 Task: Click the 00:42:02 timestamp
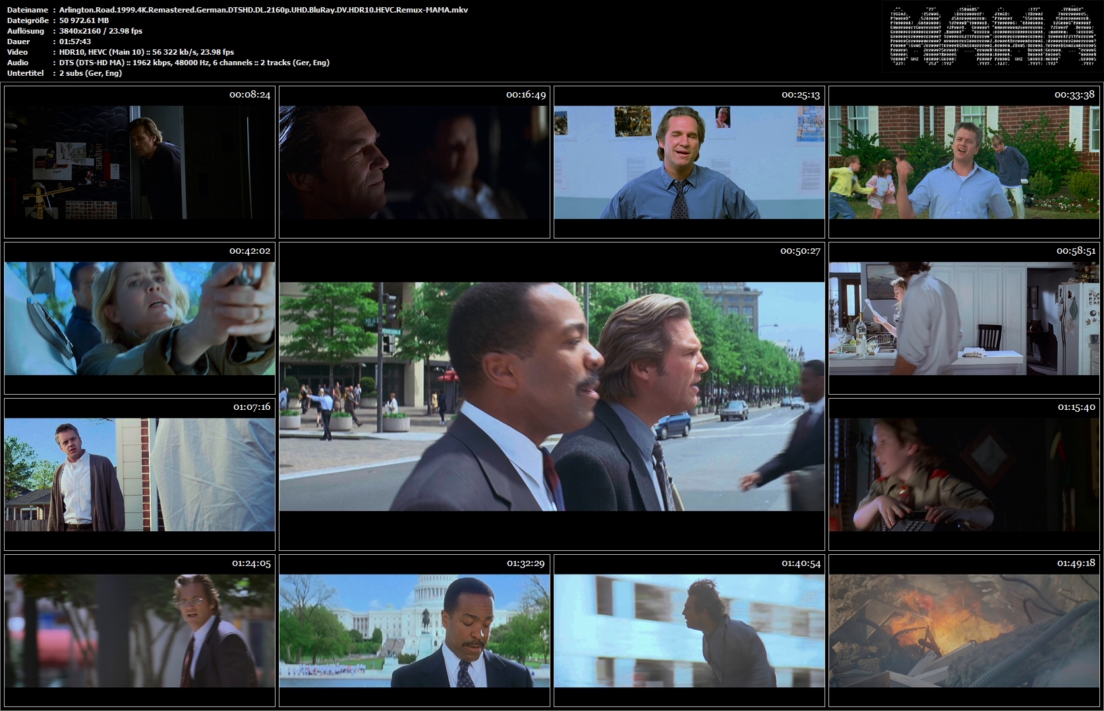point(250,251)
